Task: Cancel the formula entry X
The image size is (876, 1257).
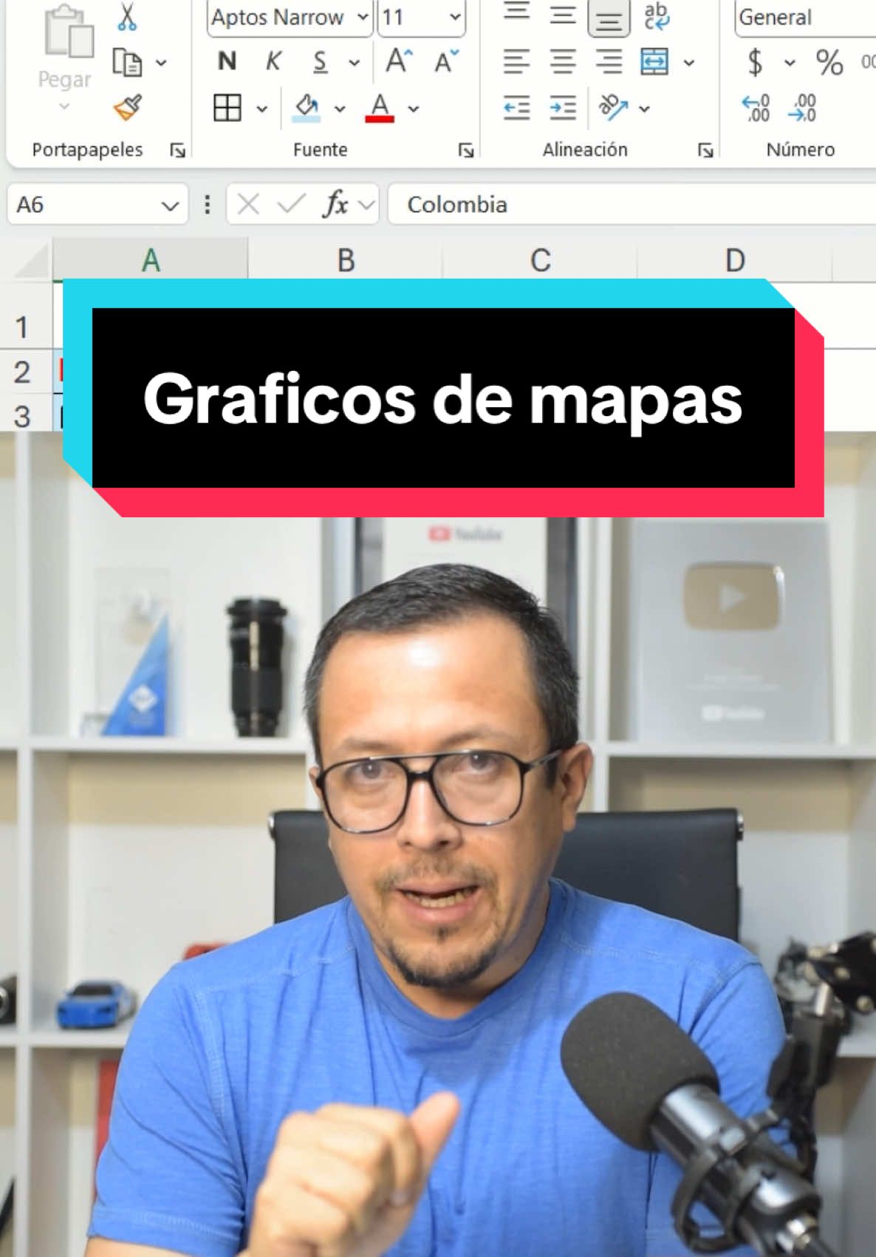Action: coord(248,205)
